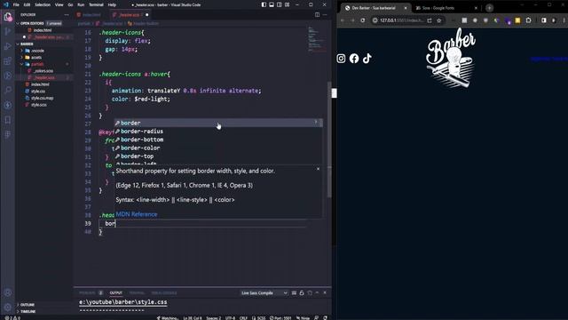Open the Accounts icon in activity bar
Viewport: 568px width, 320px height.
8,292
